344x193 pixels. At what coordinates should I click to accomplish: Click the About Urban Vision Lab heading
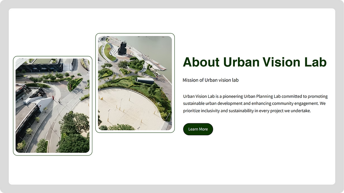(255, 62)
